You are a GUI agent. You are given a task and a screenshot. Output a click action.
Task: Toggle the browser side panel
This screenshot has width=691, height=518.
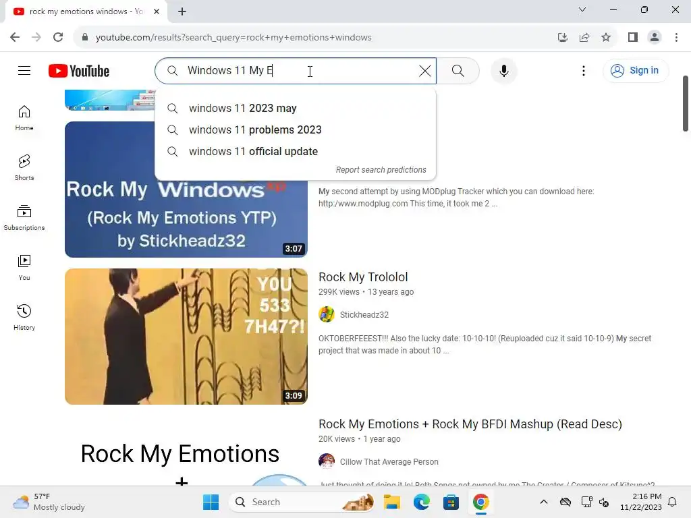tap(633, 38)
